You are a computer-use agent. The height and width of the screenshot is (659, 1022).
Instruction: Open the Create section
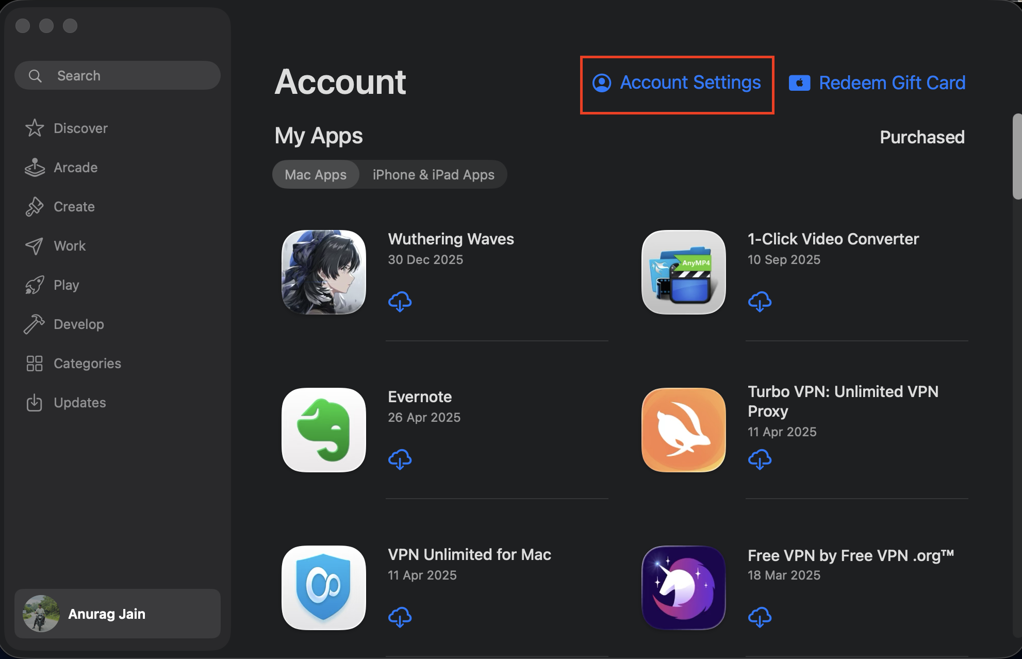pos(73,206)
